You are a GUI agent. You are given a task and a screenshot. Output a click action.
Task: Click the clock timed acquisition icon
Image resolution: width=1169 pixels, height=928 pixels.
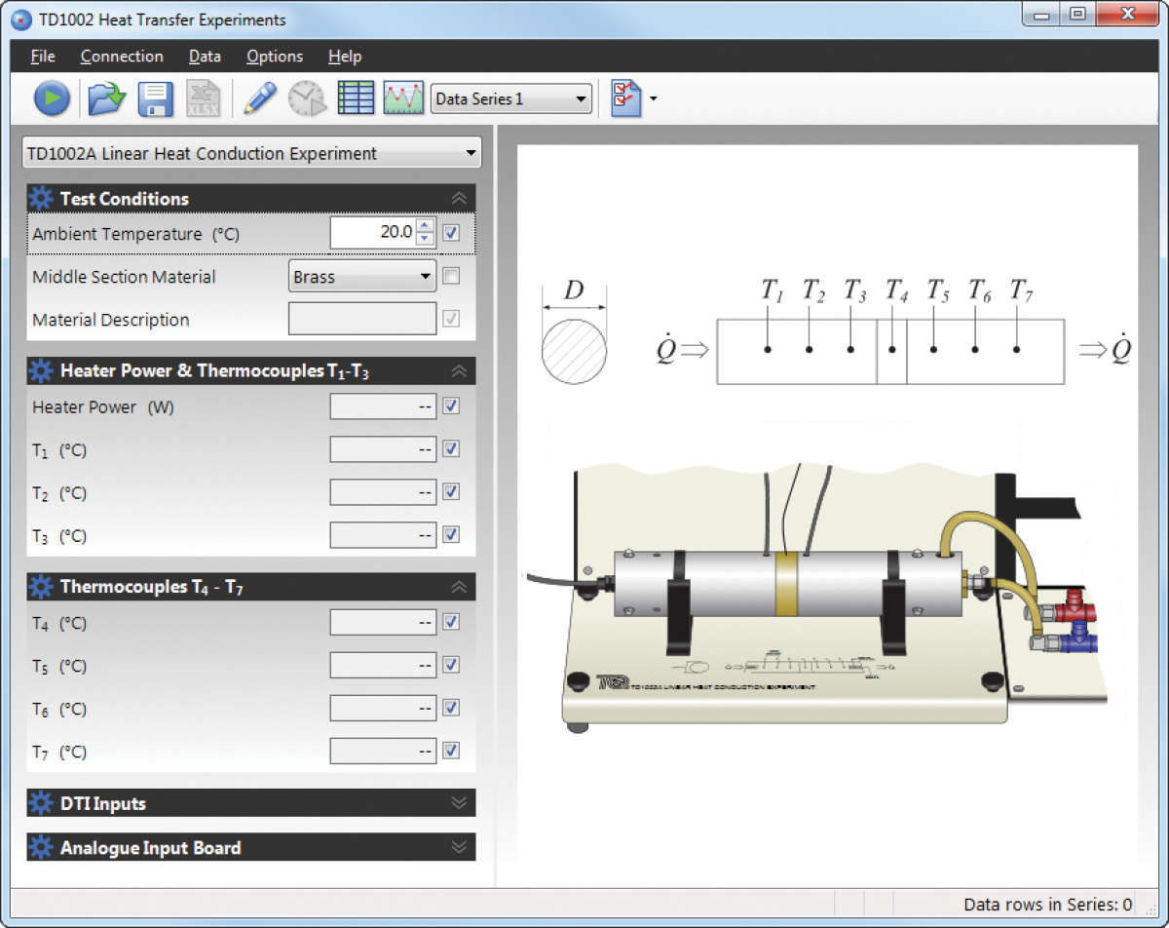[307, 98]
